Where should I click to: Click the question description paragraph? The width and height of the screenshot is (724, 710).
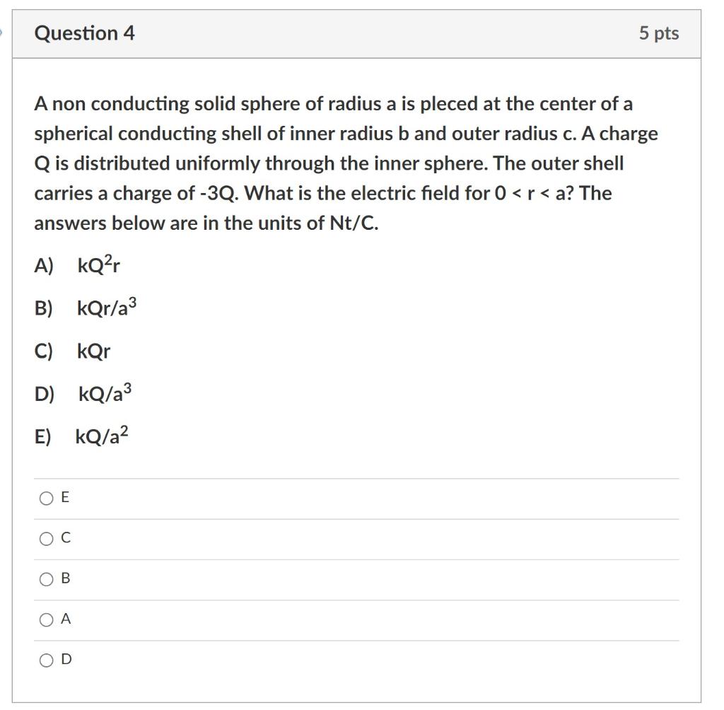click(346, 163)
